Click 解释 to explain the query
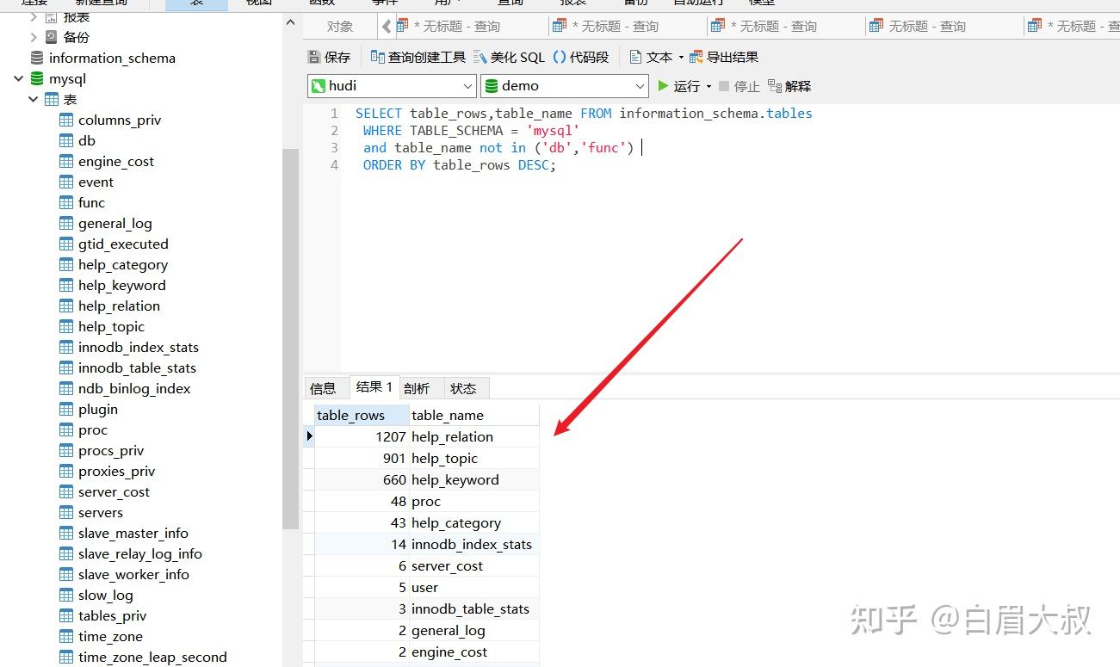This screenshot has width=1120, height=667. (789, 85)
